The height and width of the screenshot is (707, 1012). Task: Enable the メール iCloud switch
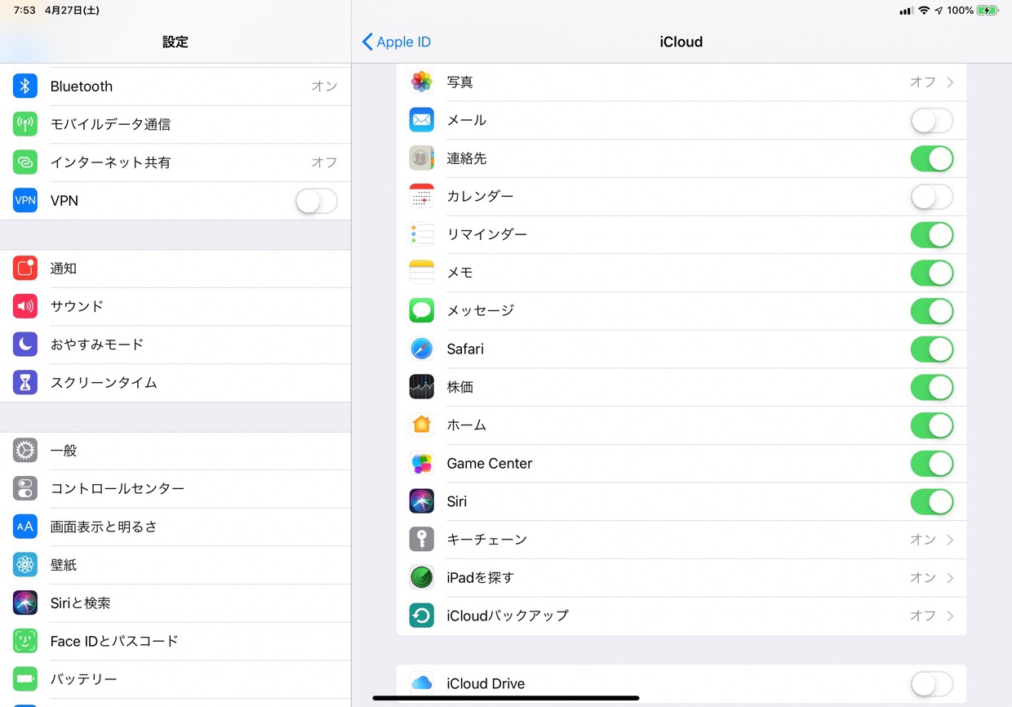[x=932, y=121]
